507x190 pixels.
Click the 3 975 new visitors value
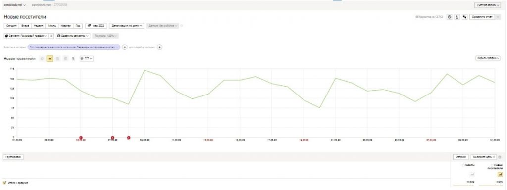(500, 183)
